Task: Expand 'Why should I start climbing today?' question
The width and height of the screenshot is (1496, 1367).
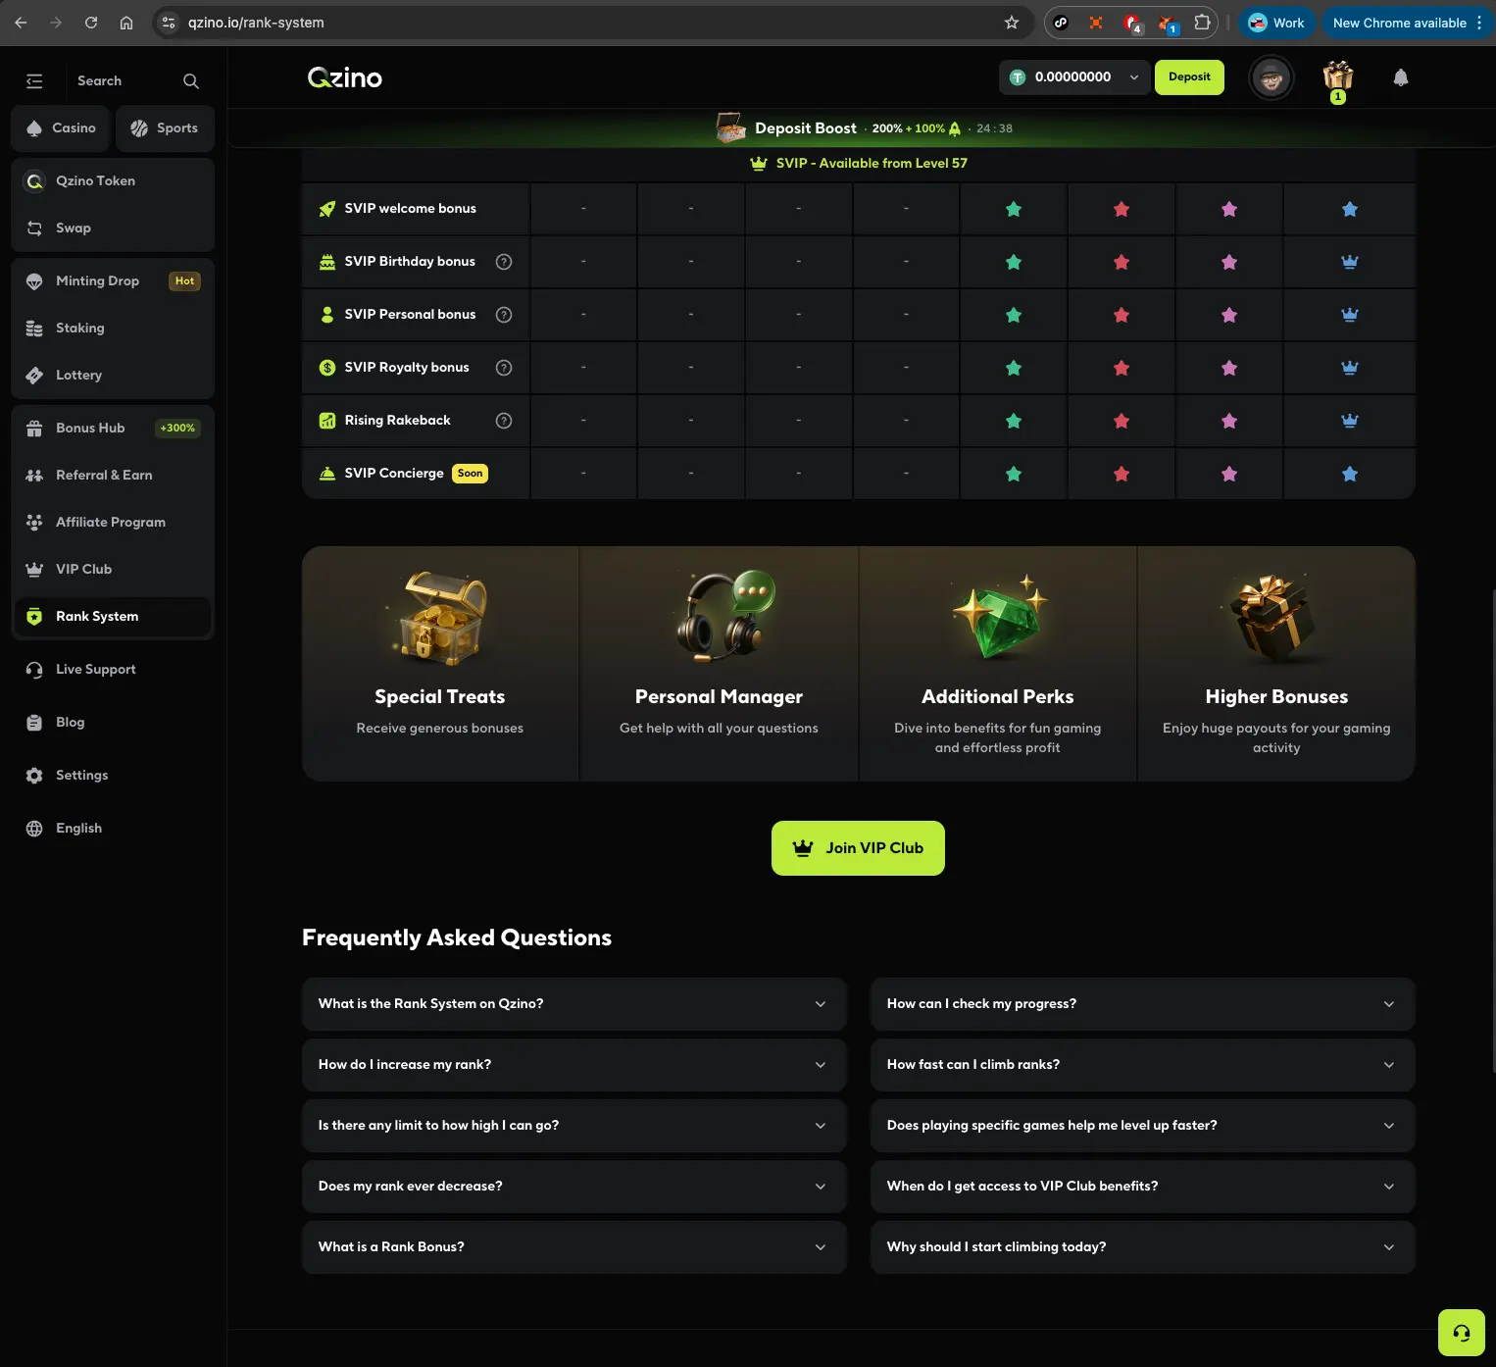Action: coord(1143,1247)
